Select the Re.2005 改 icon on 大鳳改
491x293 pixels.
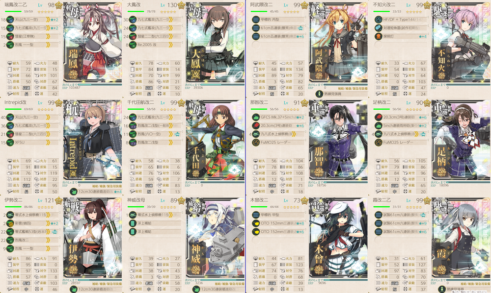tap(133, 45)
